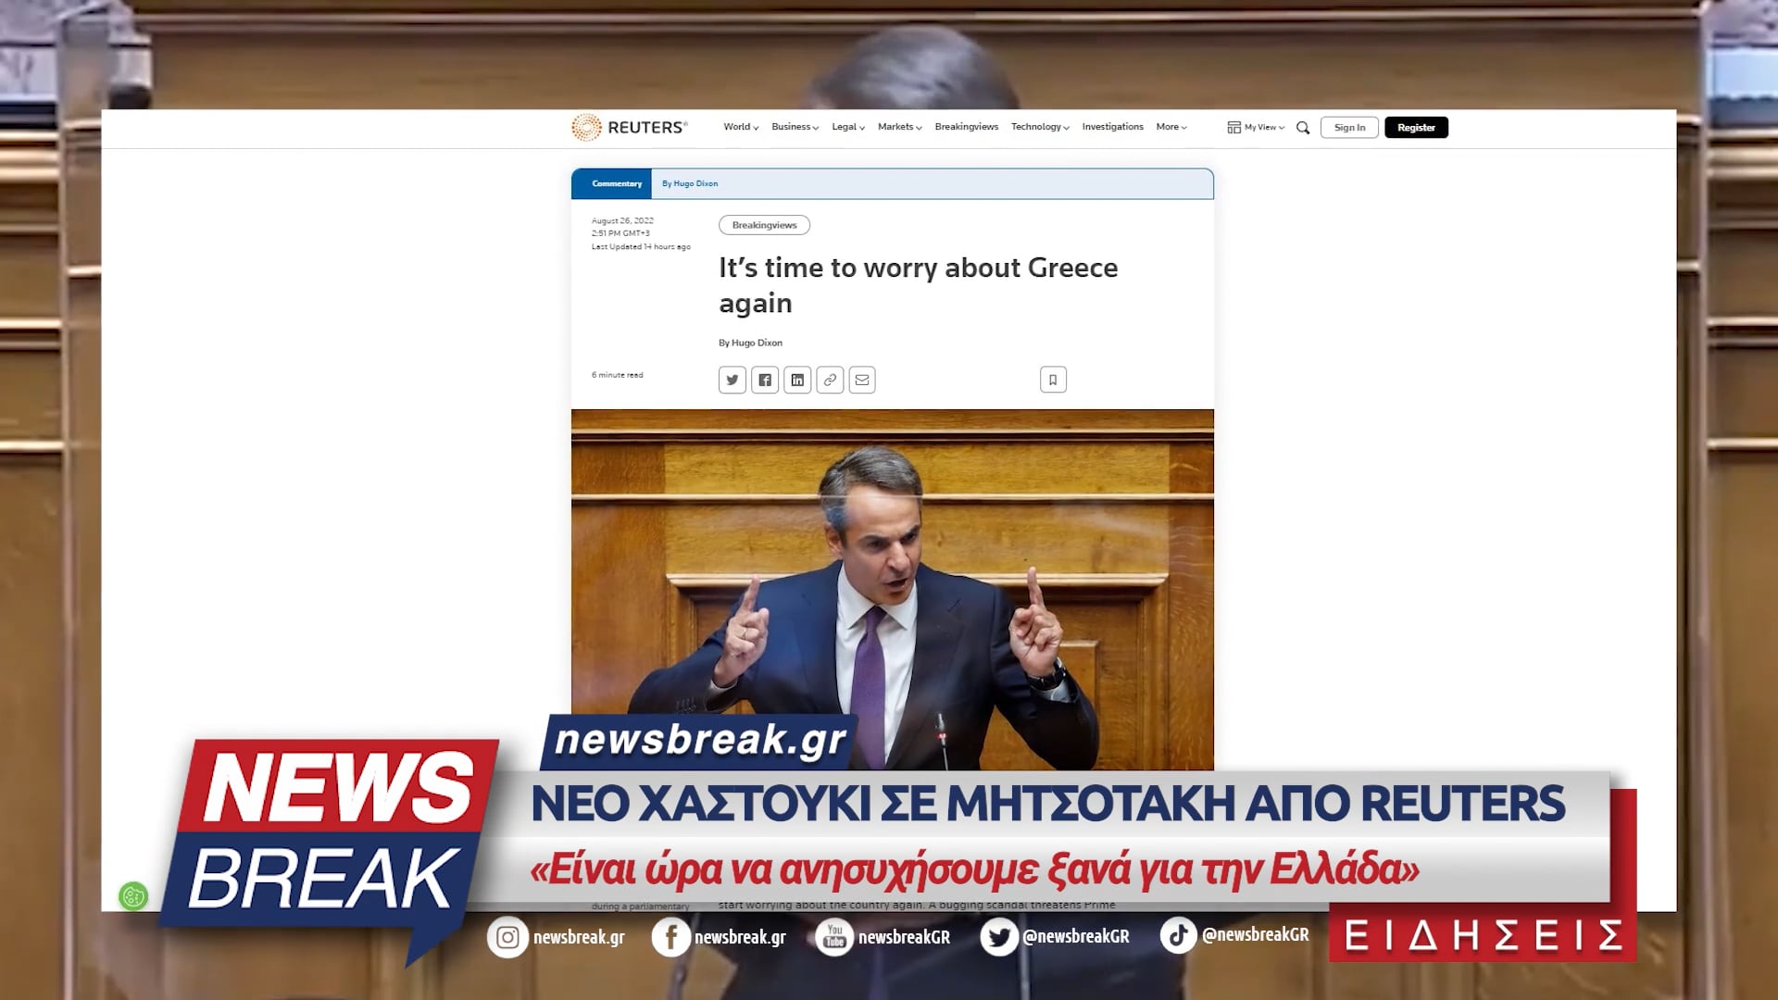The image size is (1778, 1000).
Task: Share article via Facebook icon
Action: click(x=765, y=380)
